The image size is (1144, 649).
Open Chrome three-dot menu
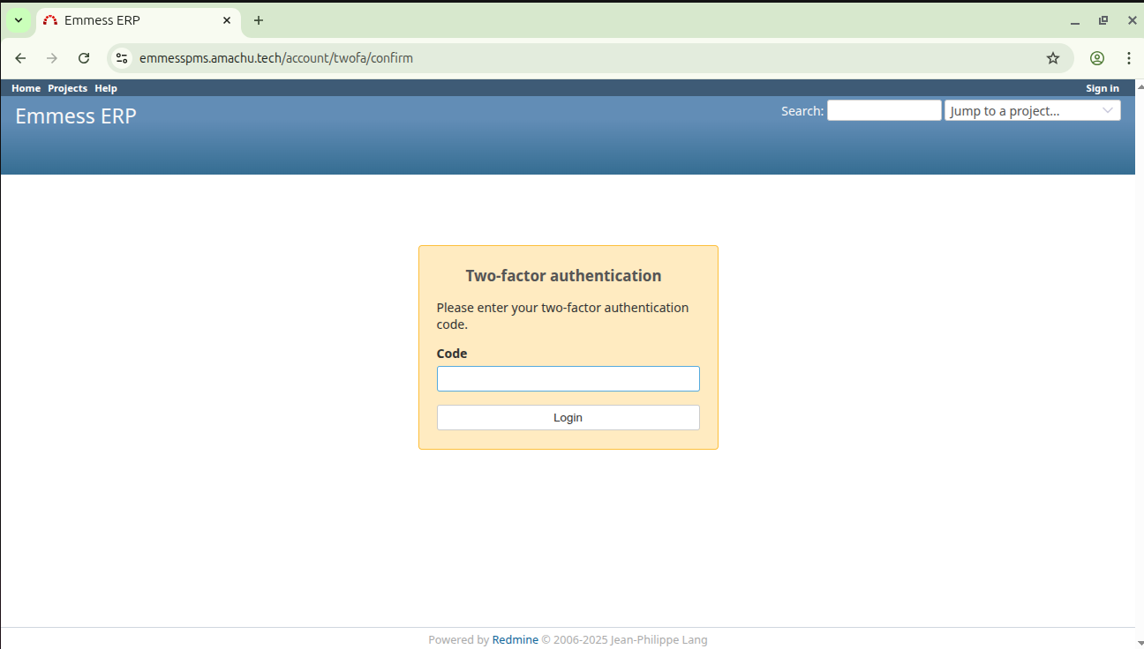pos(1128,58)
